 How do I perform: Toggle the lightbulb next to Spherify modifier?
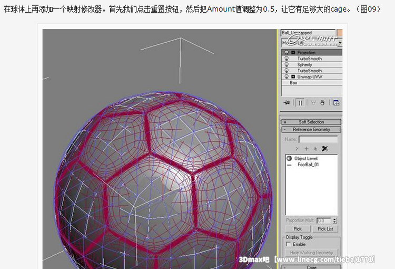click(287, 64)
